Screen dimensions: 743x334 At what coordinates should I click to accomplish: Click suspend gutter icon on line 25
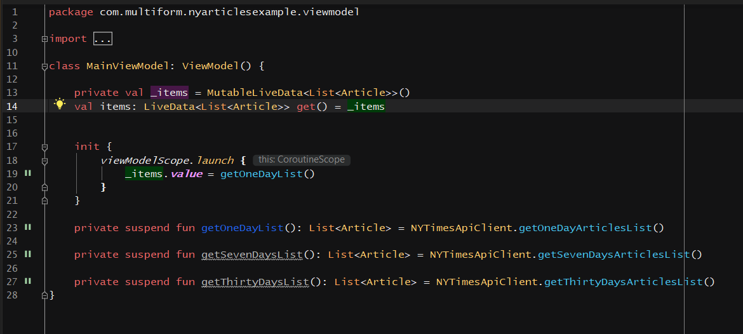[x=27, y=255]
